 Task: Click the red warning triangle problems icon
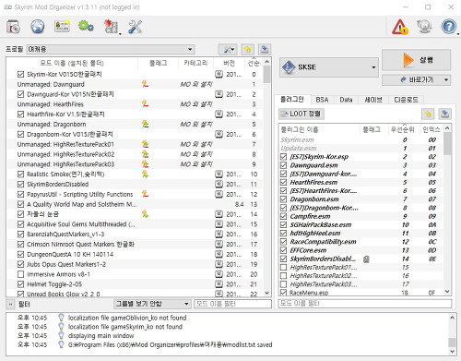(x=400, y=27)
